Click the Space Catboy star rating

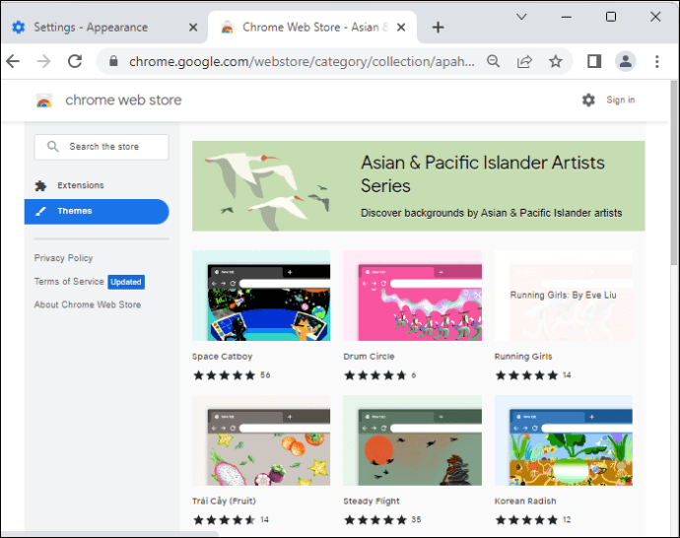(225, 375)
